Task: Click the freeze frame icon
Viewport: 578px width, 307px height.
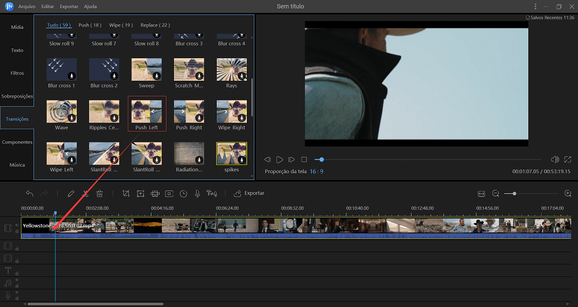Action: pyautogui.click(x=169, y=193)
